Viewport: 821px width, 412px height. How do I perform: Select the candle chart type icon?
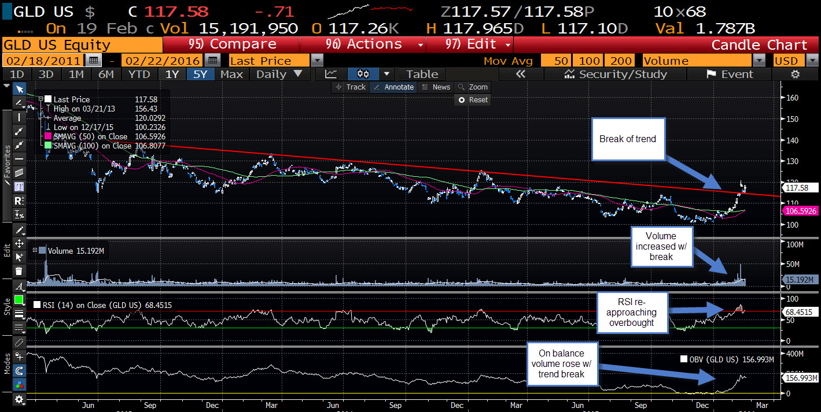363,74
